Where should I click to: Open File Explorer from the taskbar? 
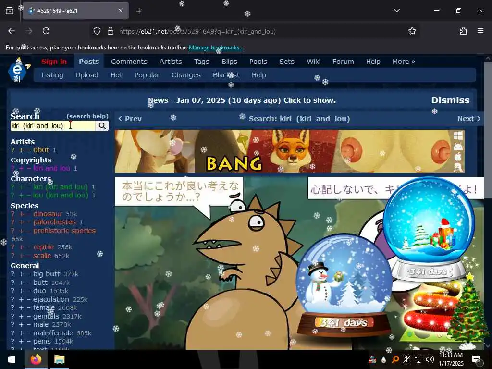[59, 359]
